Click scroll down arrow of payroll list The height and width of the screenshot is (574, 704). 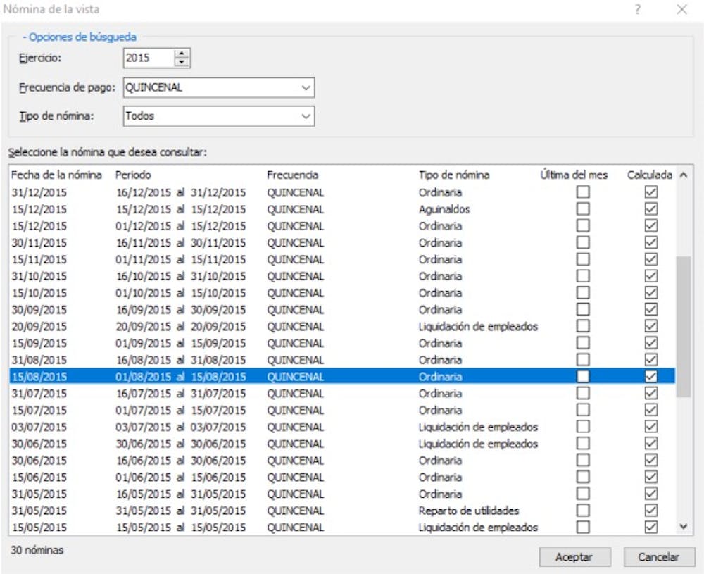[x=684, y=526]
